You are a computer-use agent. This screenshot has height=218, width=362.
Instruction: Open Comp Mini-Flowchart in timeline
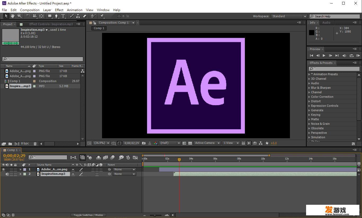(73, 157)
